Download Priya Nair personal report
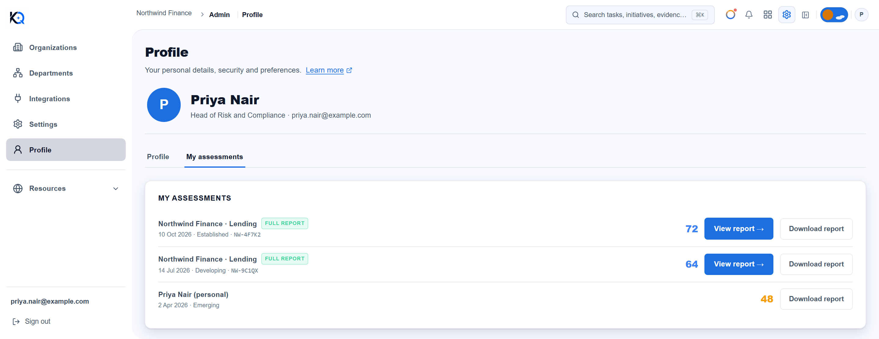This screenshot has height=339, width=879. click(x=816, y=299)
